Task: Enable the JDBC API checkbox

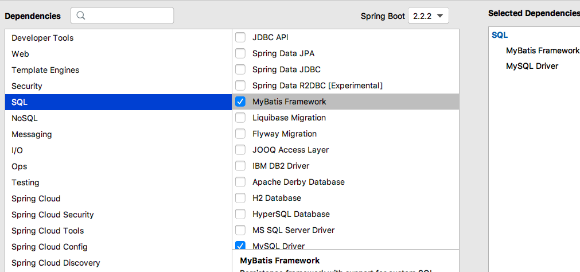Action: coord(240,37)
